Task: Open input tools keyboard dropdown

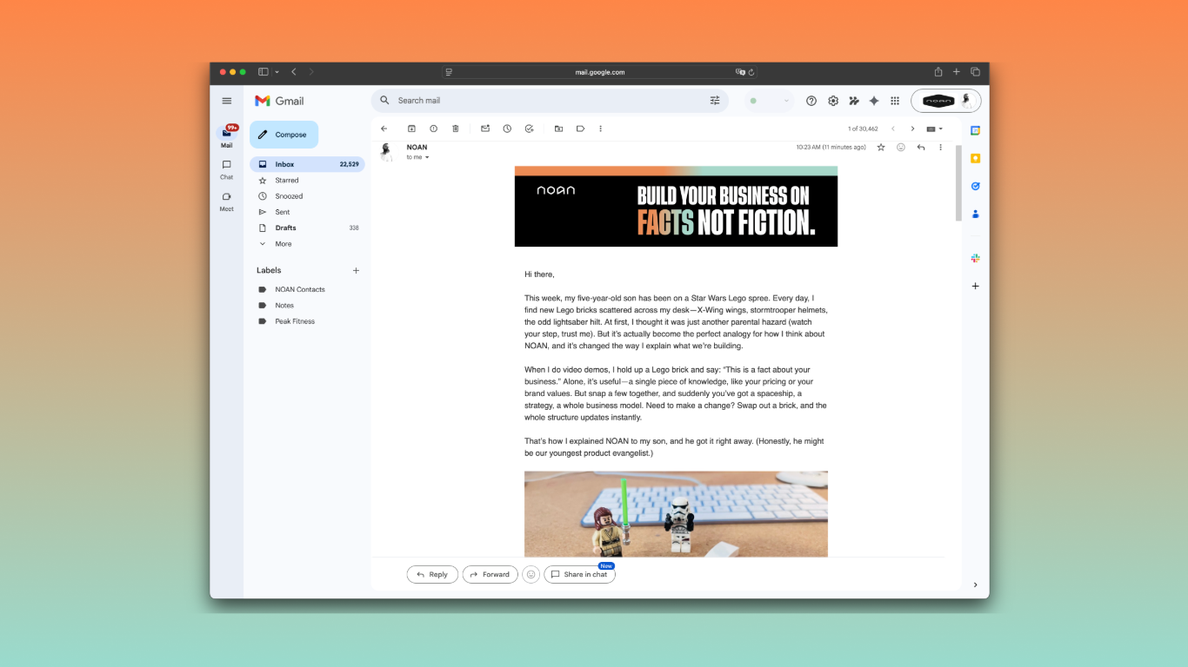Action: [x=935, y=129]
